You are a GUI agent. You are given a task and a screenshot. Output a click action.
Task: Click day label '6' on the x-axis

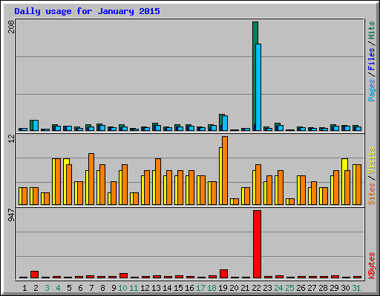pyautogui.click(x=80, y=288)
